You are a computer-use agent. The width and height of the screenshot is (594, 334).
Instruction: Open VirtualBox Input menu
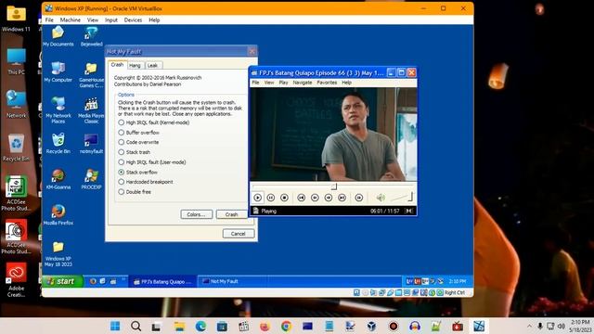pyautogui.click(x=111, y=20)
